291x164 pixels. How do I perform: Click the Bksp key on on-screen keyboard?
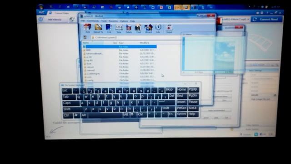click(x=170, y=90)
